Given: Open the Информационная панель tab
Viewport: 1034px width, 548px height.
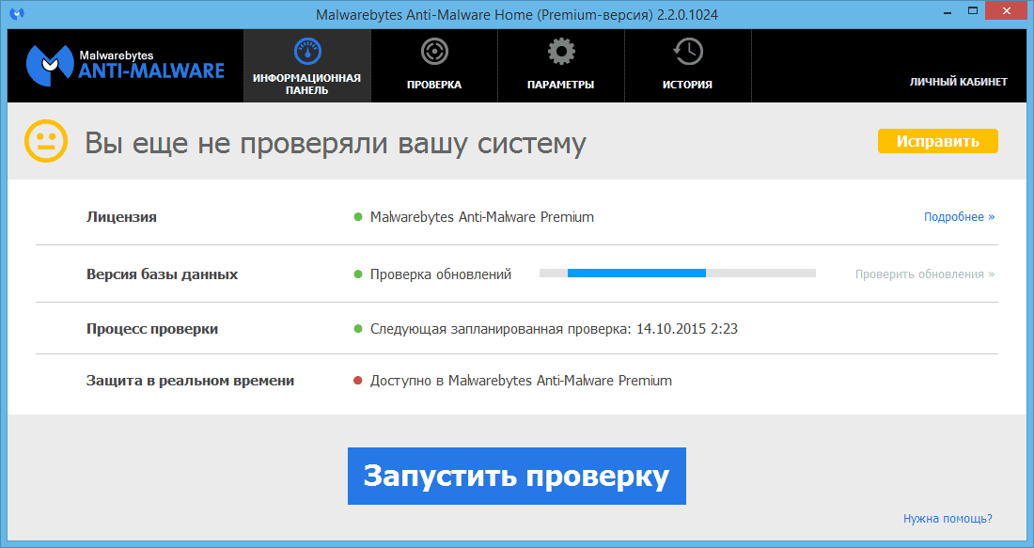Looking at the screenshot, I should 307,65.
